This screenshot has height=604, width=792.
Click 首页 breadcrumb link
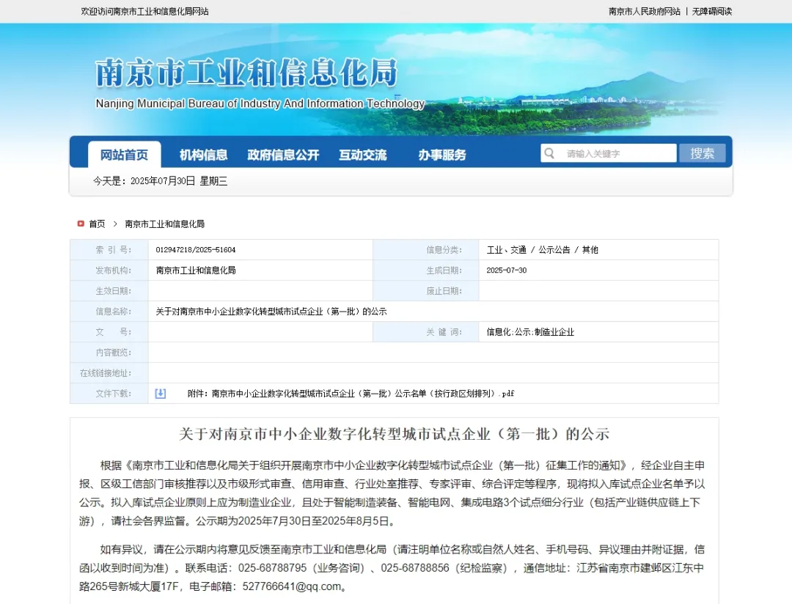pos(97,224)
